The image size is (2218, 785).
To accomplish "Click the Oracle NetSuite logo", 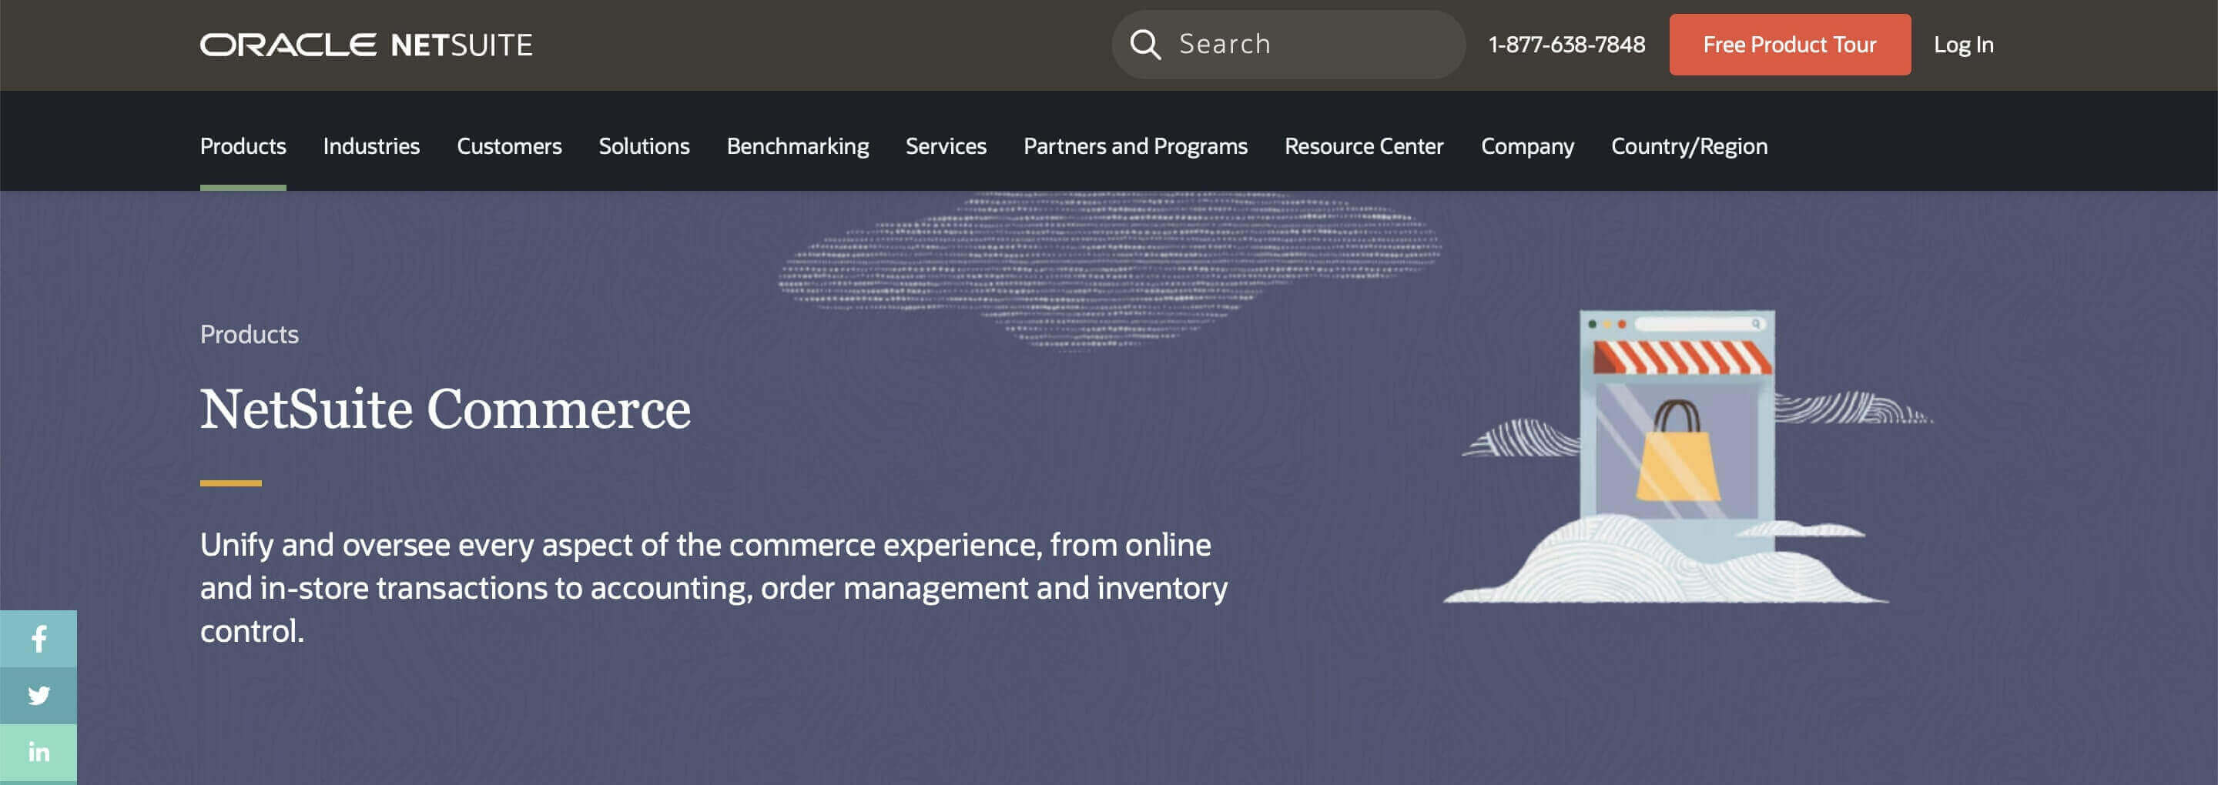I will point(366,45).
